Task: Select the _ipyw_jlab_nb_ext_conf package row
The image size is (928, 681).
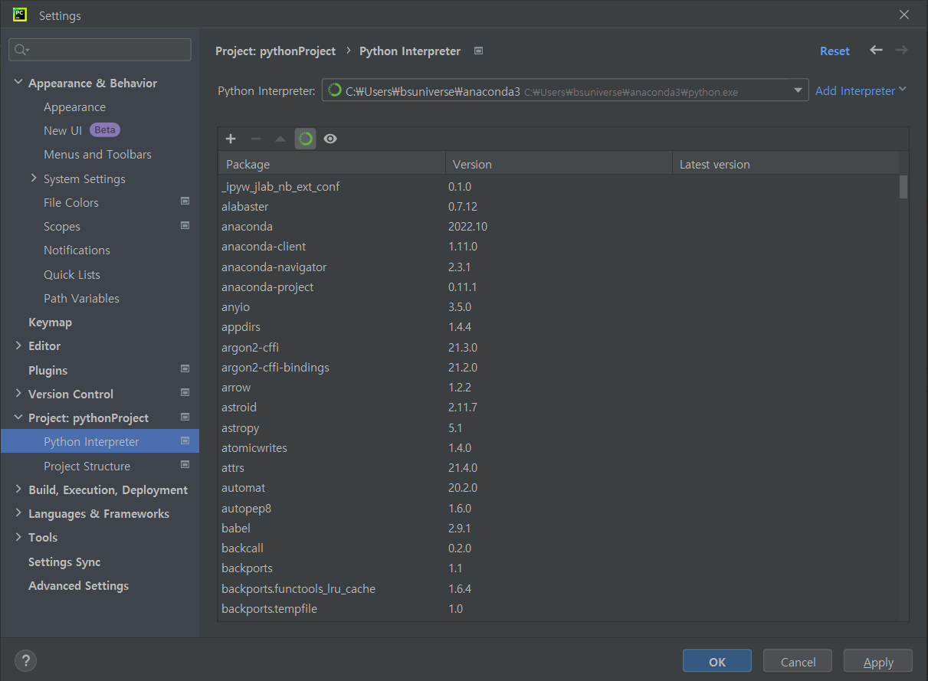Action: point(559,187)
